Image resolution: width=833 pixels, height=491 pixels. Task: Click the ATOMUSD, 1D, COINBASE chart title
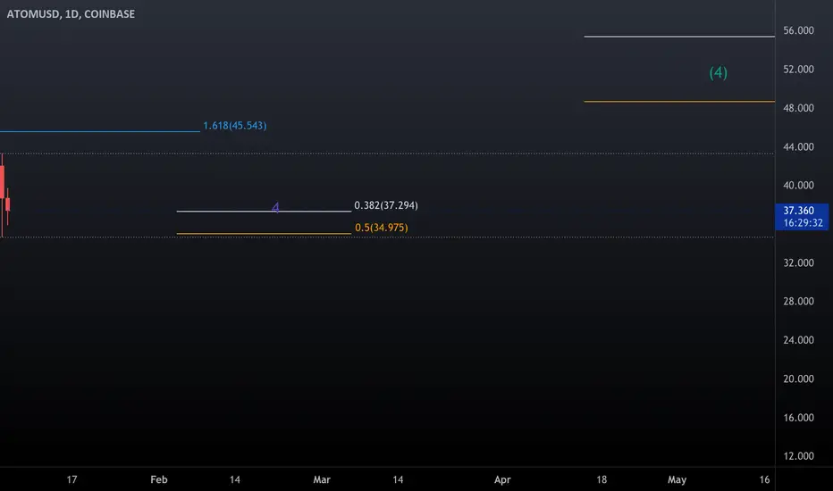pyautogui.click(x=71, y=13)
